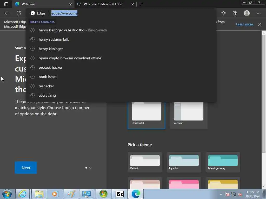This screenshot has width=266, height=199.
Task: Switch to Welcome to Microsoft Edge tab
Action: [x=105, y=4]
